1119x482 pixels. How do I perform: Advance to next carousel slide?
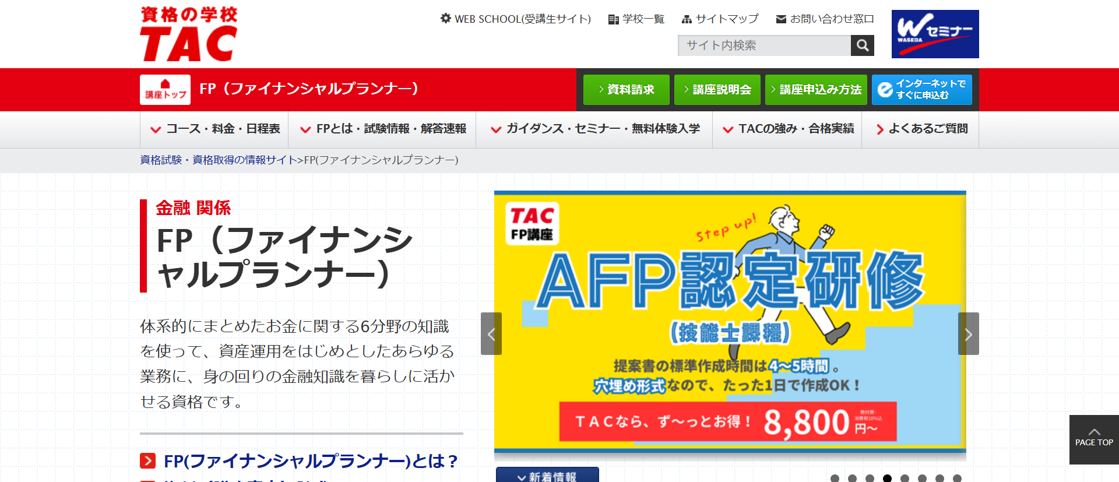968,334
